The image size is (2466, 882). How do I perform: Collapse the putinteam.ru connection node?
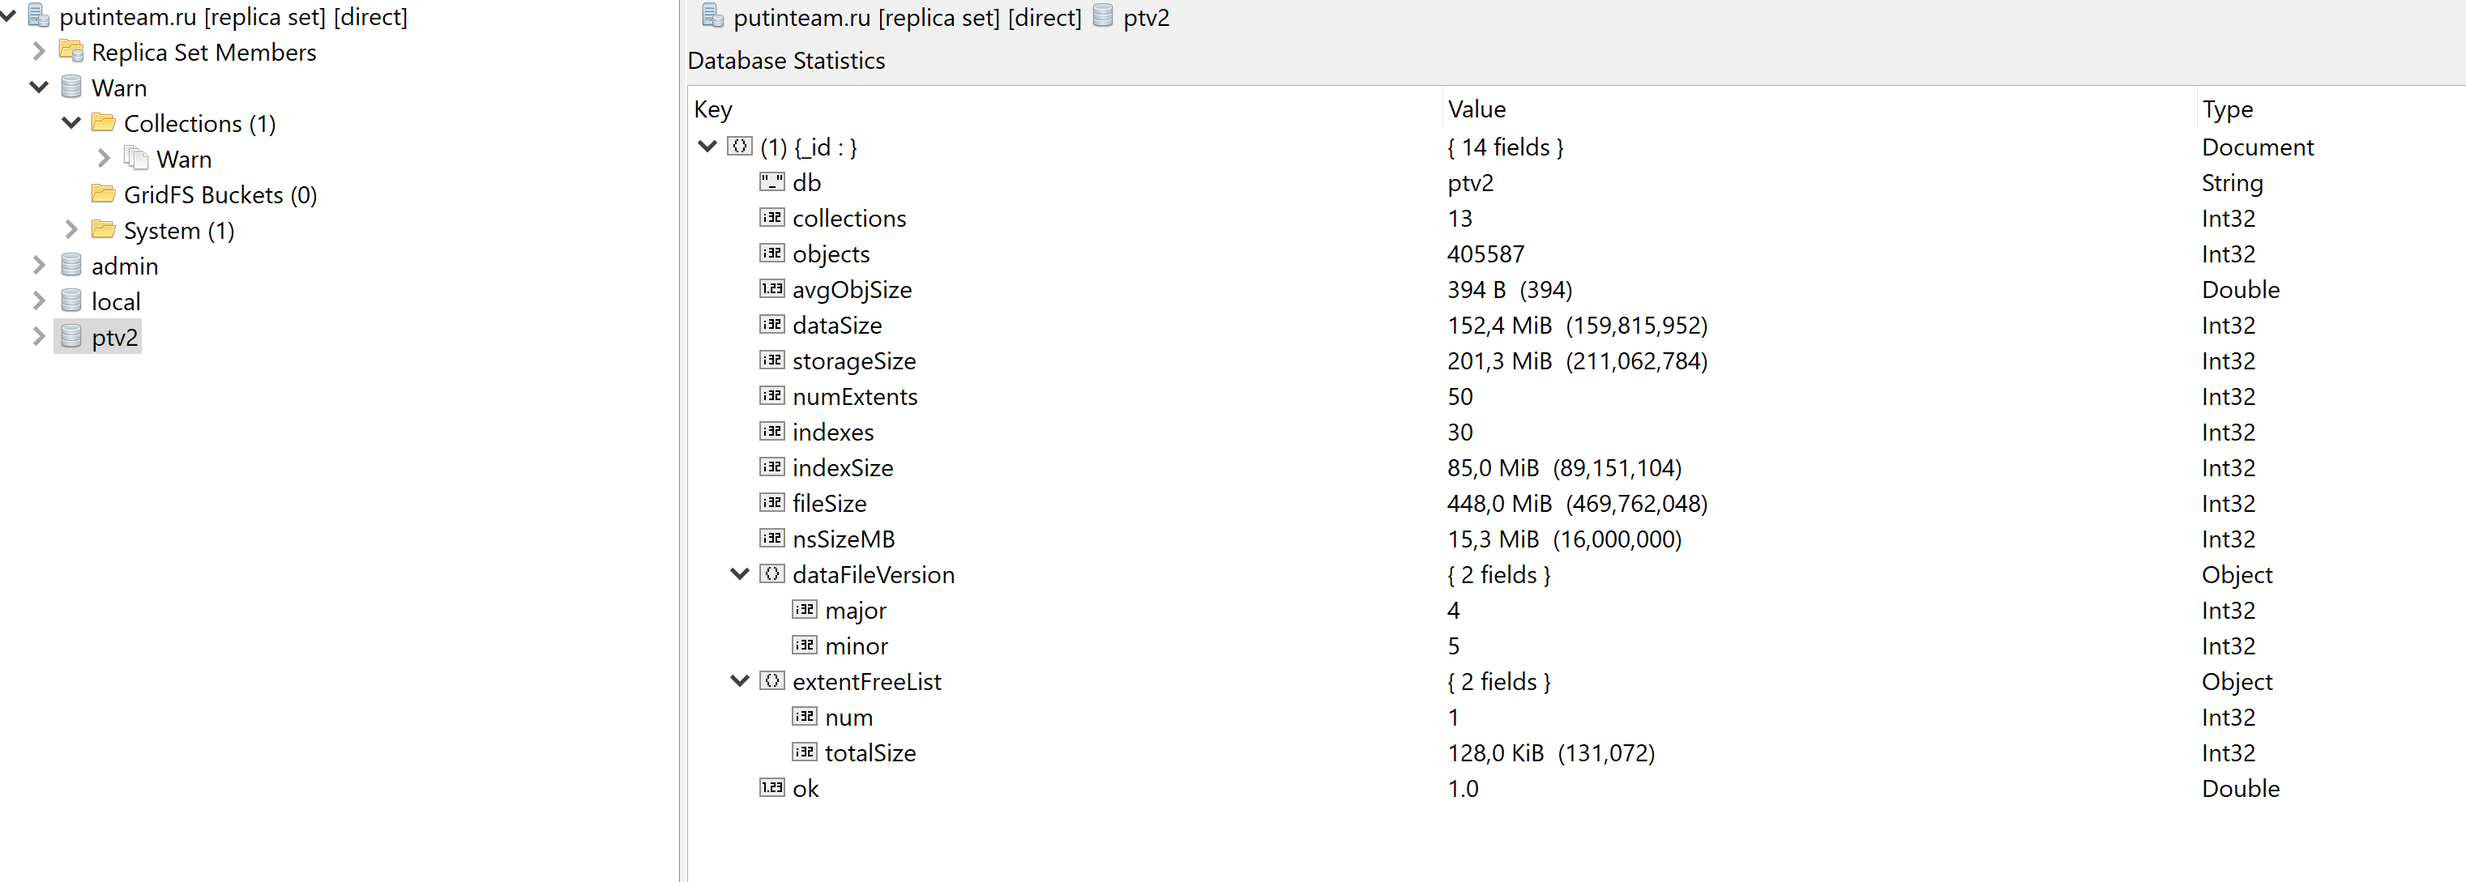[7, 15]
